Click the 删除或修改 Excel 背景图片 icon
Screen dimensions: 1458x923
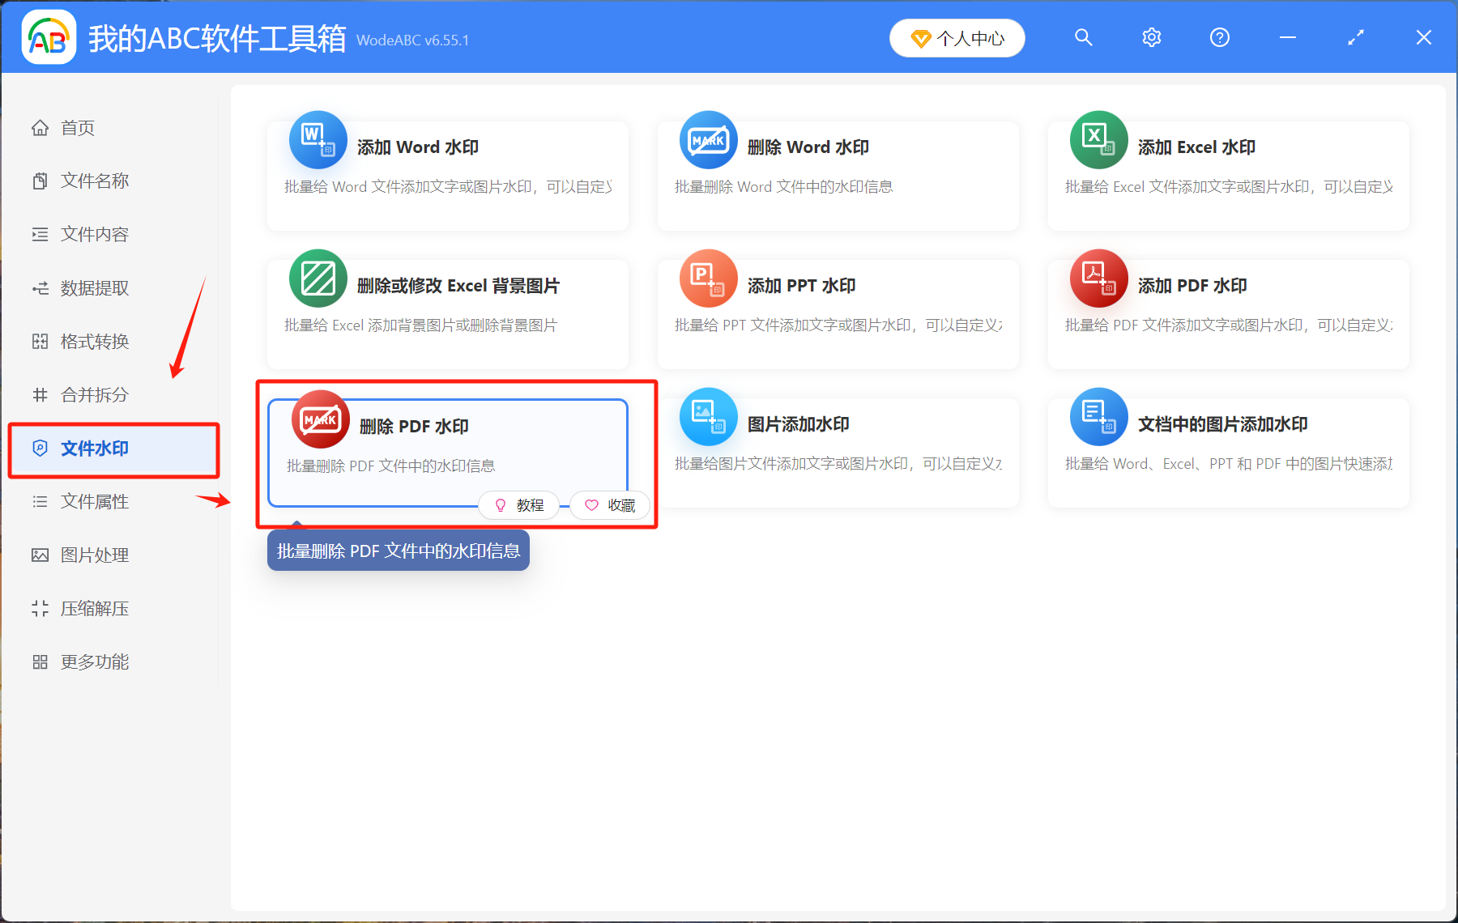[x=318, y=279]
